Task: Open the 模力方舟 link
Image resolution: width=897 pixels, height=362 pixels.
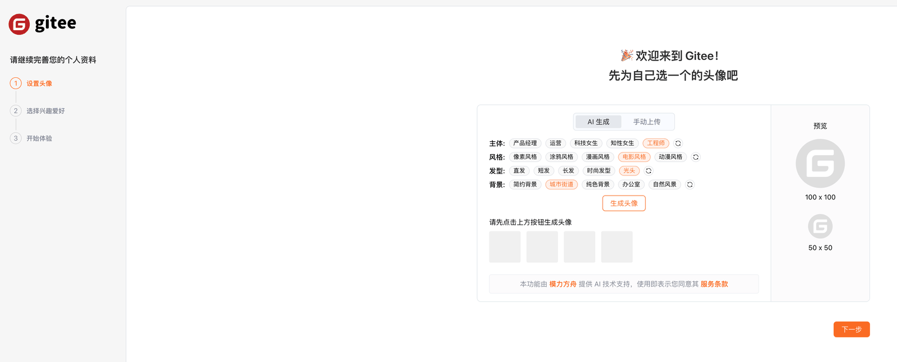Action: (x=563, y=284)
